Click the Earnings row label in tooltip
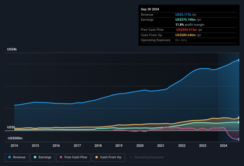 click(x=147, y=20)
